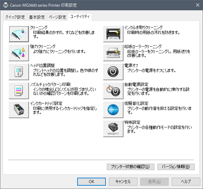
Task: Click the 低騒音化設定 label text
Action: 136,103
